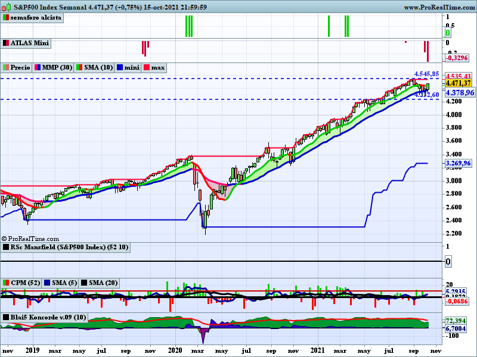Viewport: 477px width, 357px height.
Task: Click the 4.545,85 resistance level label
Action: (x=426, y=74)
